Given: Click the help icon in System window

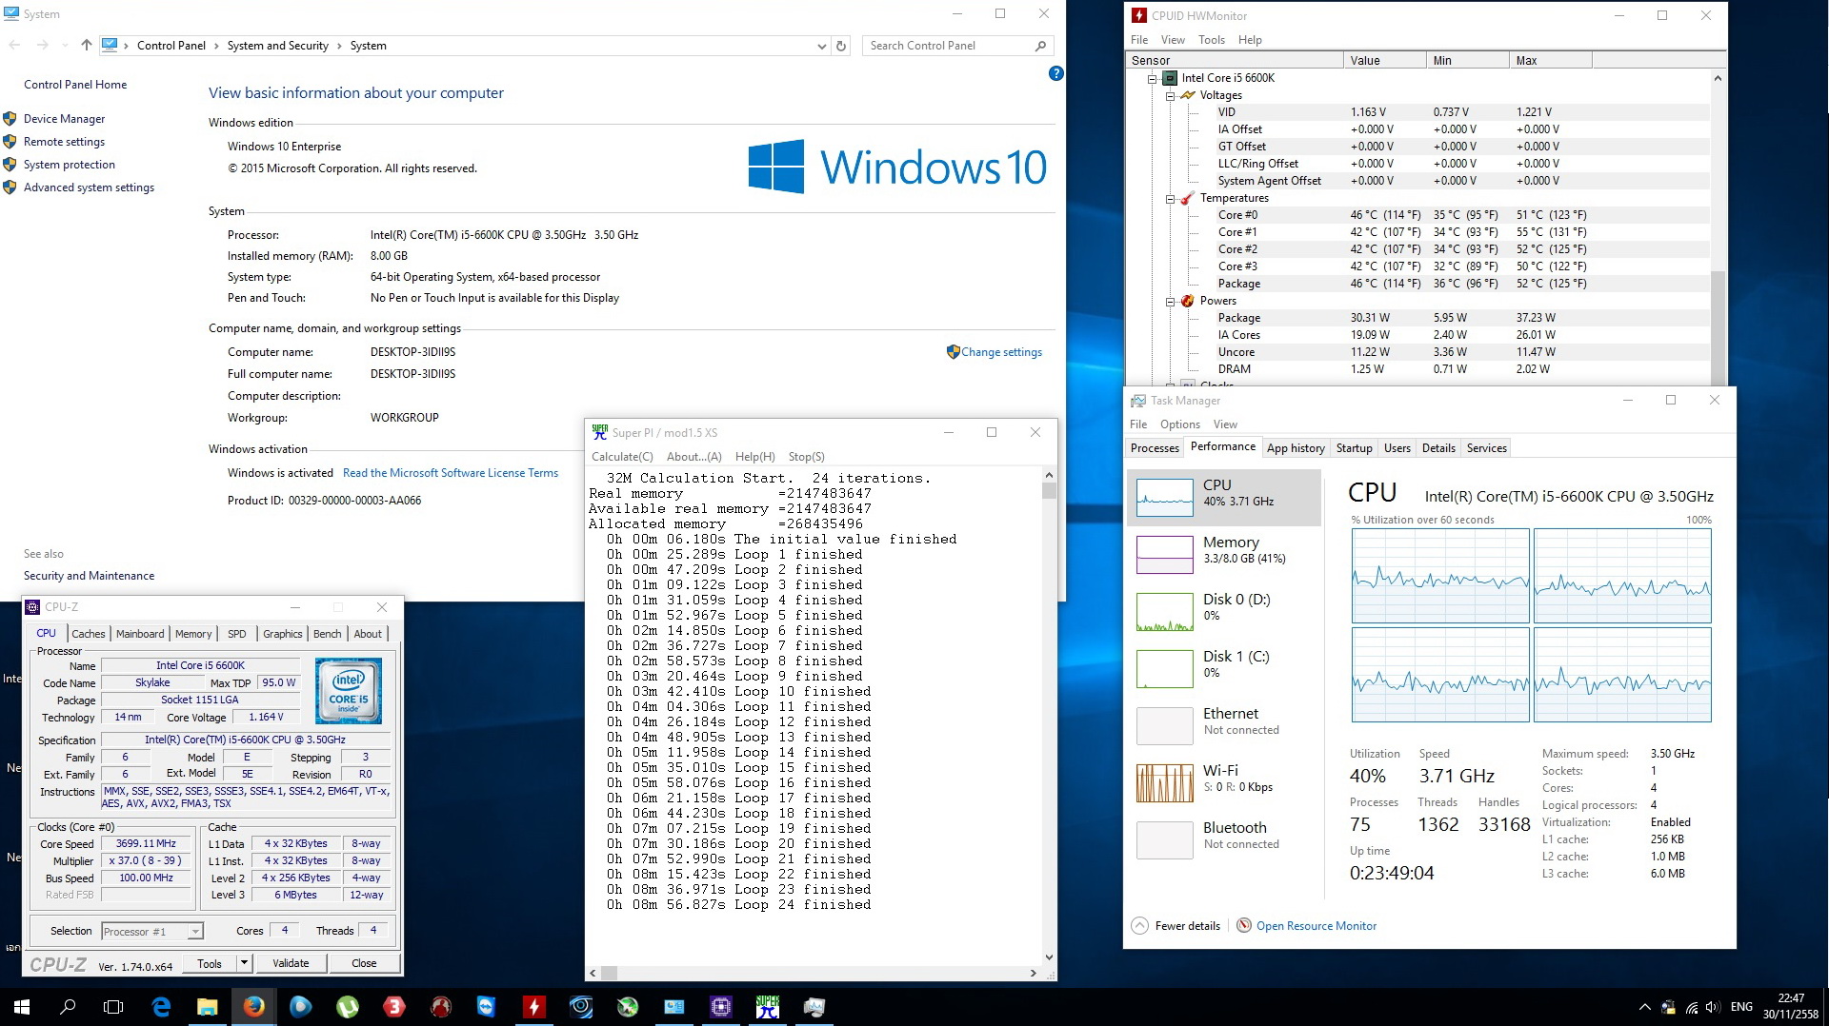Looking at the screenshot, I should coord(1055,73).
